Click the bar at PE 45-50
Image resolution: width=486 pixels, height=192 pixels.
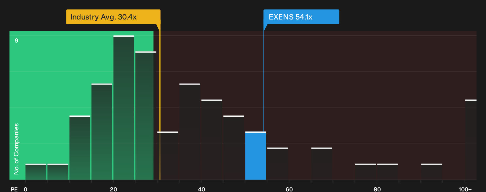pos(234,148)
